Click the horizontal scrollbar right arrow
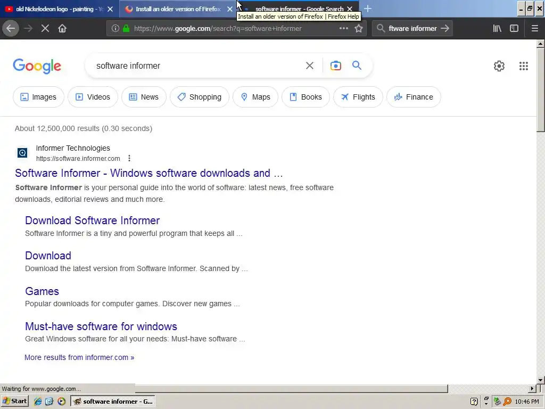545x409 pixels. tap(532, 388)
